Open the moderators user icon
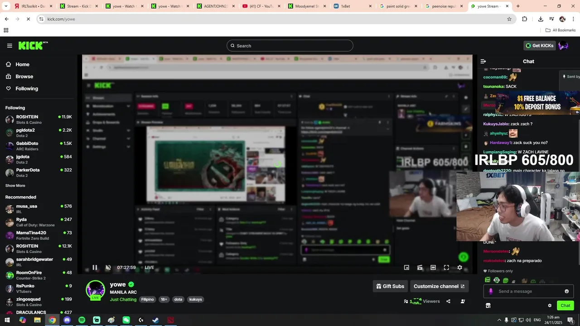Viewport: 580px width, 326px height. pyautogui.click(x=463, y=301)
